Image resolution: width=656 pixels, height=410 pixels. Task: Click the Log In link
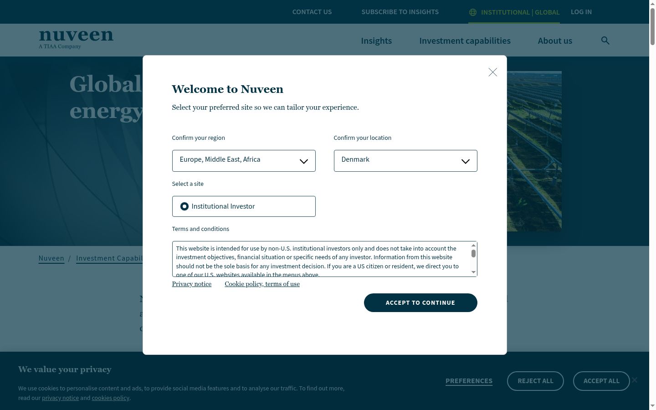[x=581, y=12]
